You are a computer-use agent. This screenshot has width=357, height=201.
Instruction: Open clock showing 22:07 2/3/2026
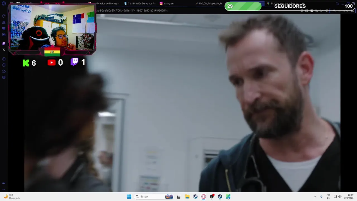pyautogui.click(x=349, y=197)
